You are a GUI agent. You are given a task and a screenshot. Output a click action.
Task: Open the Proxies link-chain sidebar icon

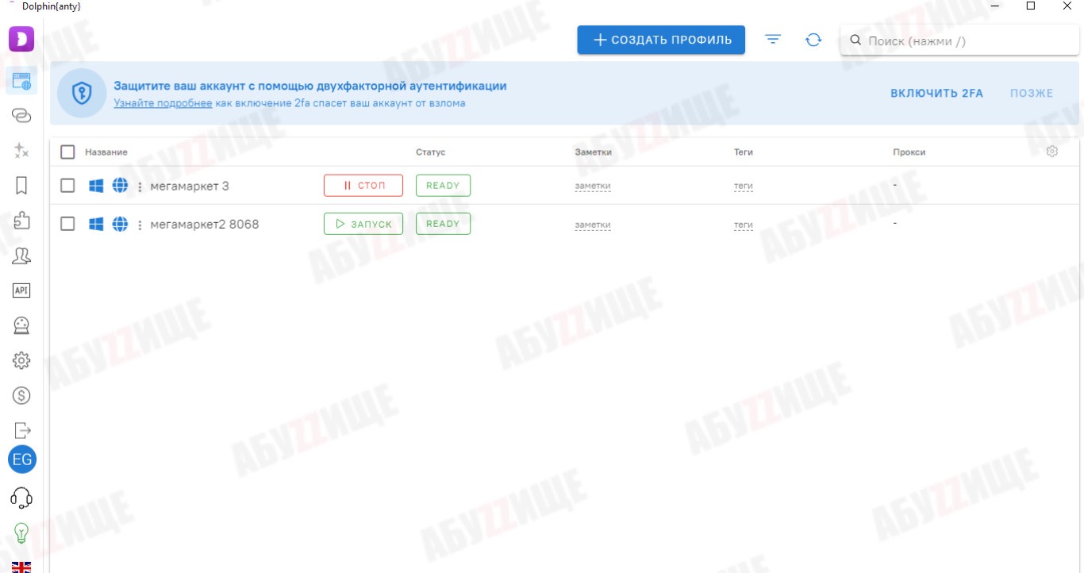[21, 116]
